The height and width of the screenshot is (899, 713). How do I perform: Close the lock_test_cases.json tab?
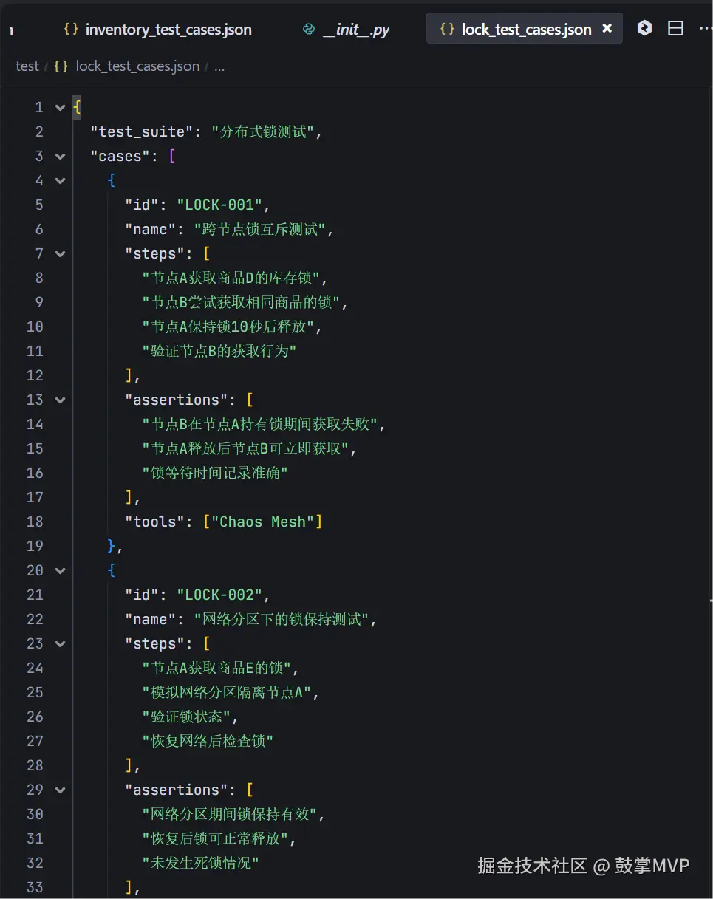607,28
